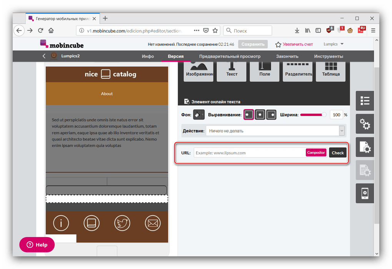392x269 pixels.
Task: Tap the Twitter bird icon in preview
Action: 122,223
